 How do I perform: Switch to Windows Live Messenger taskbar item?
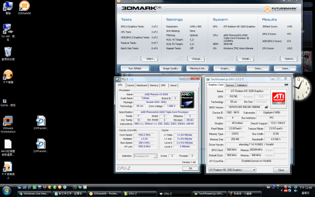34,194
